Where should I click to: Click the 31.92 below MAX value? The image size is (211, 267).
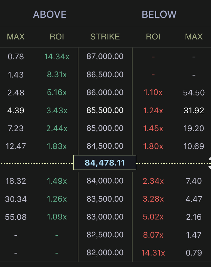pyautogui.click(x=194, y=111)
